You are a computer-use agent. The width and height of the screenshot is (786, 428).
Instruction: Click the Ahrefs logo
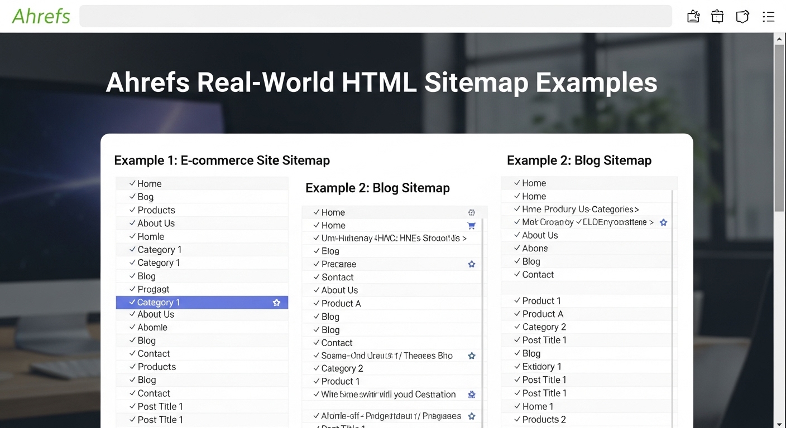[41, 16]
